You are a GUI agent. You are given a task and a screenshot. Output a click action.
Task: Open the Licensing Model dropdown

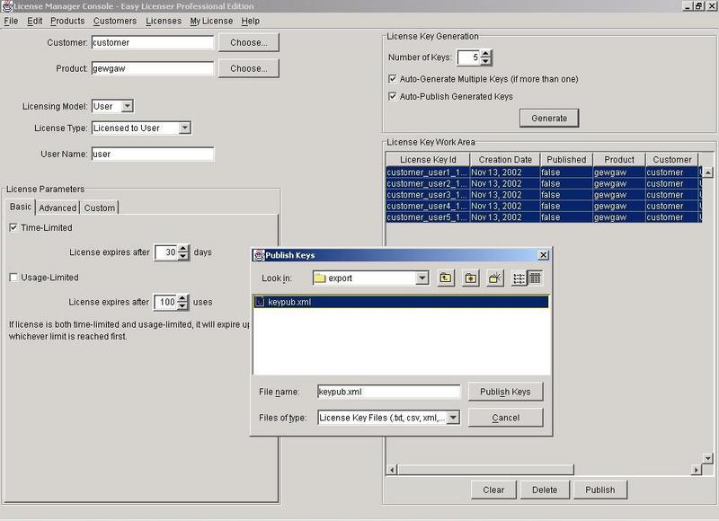pos(127,106)
